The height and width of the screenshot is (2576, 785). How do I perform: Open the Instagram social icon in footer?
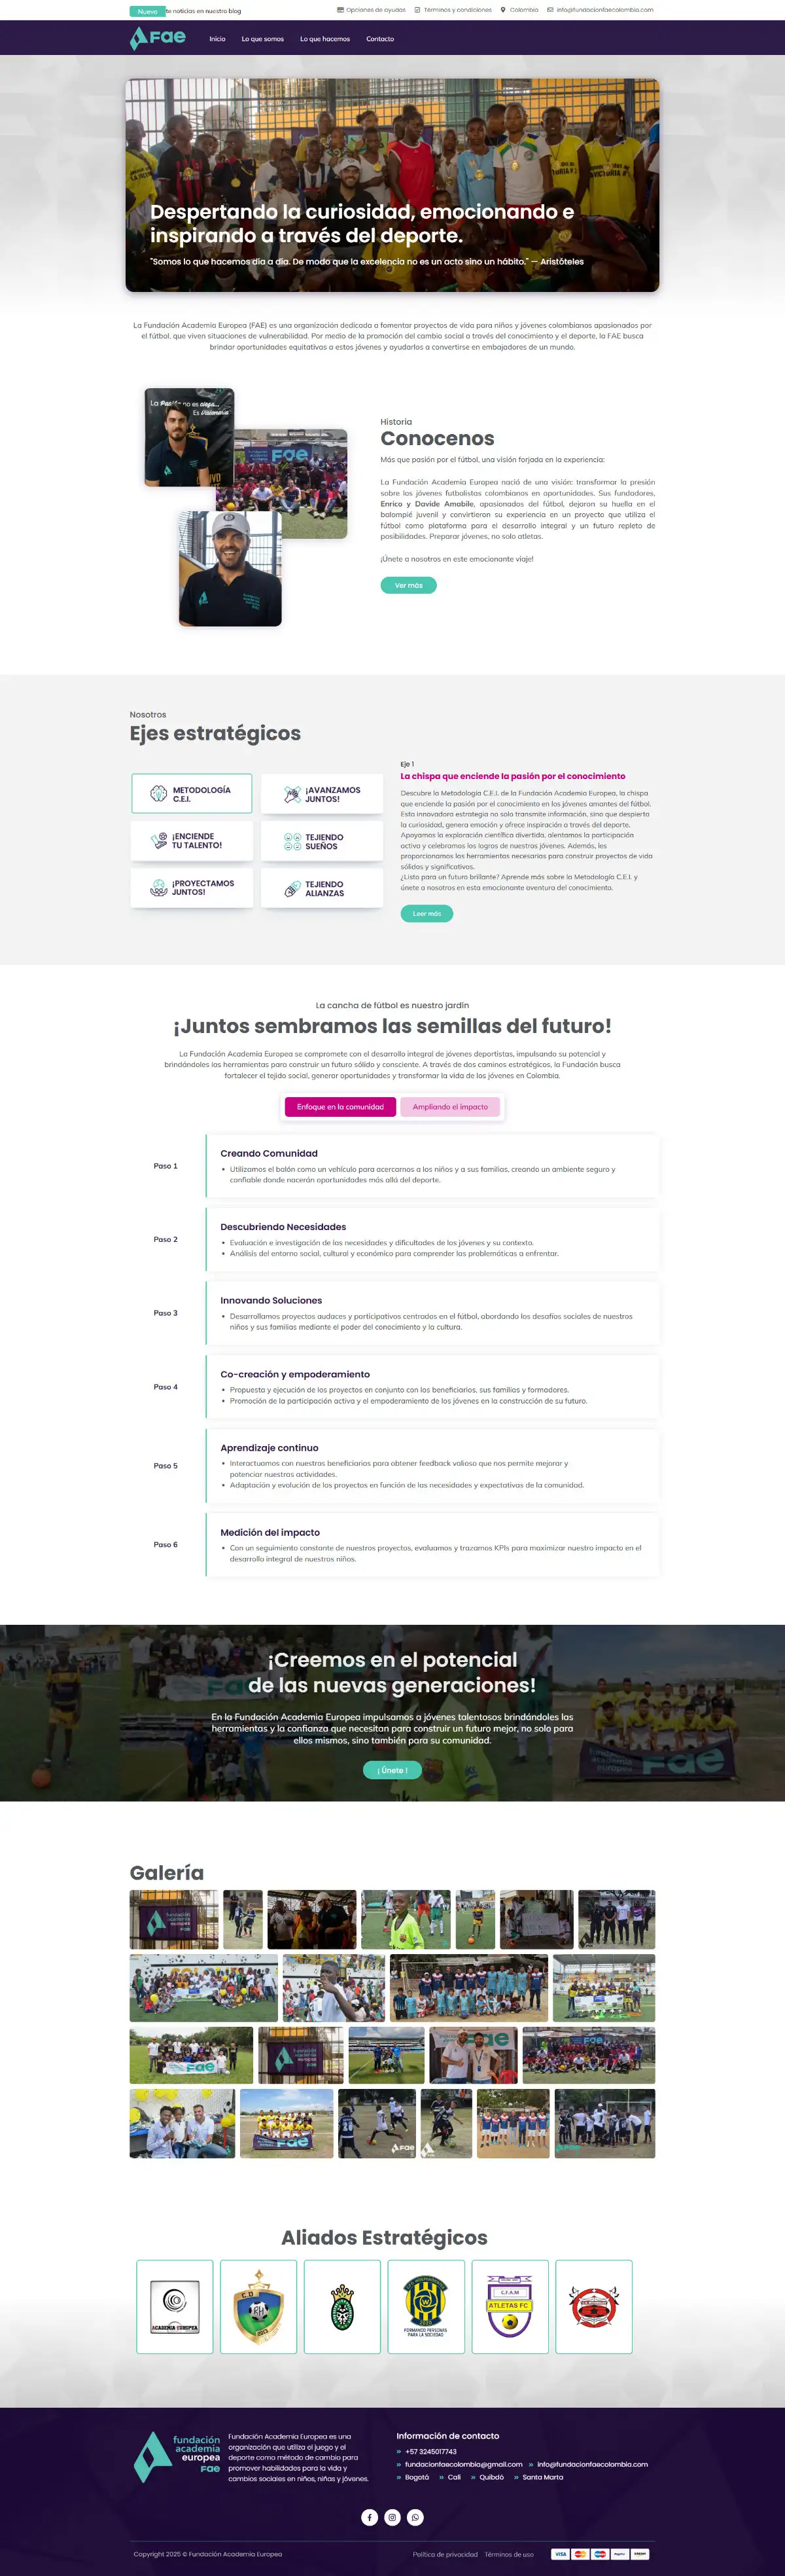(x=392, y=2517)
